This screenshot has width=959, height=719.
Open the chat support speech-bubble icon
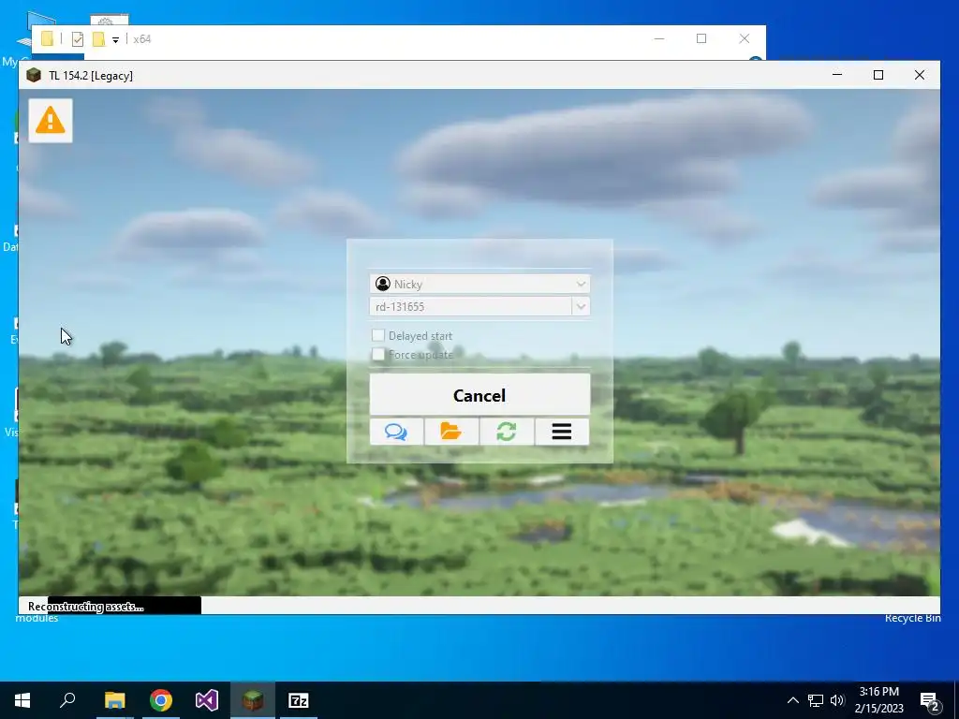(396, 432)
